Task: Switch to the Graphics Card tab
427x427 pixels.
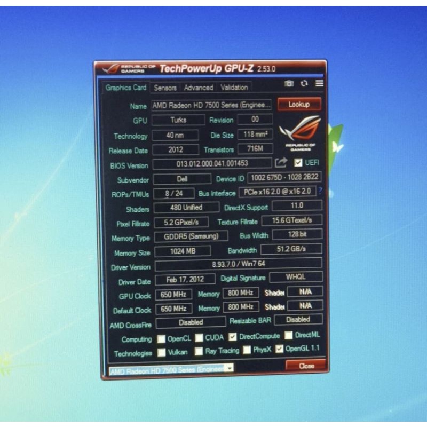Action: click(x=126, y=88)
